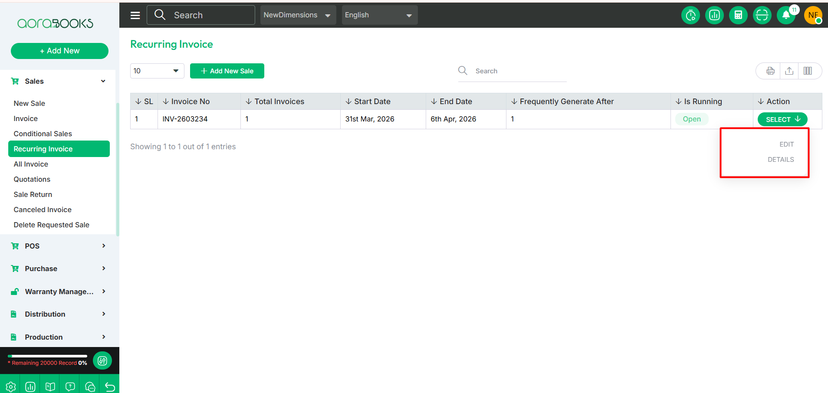Viewport: 828px width, 393px height.
Task: Go to All Invoice in sidebar
Action: coord(31,164)
